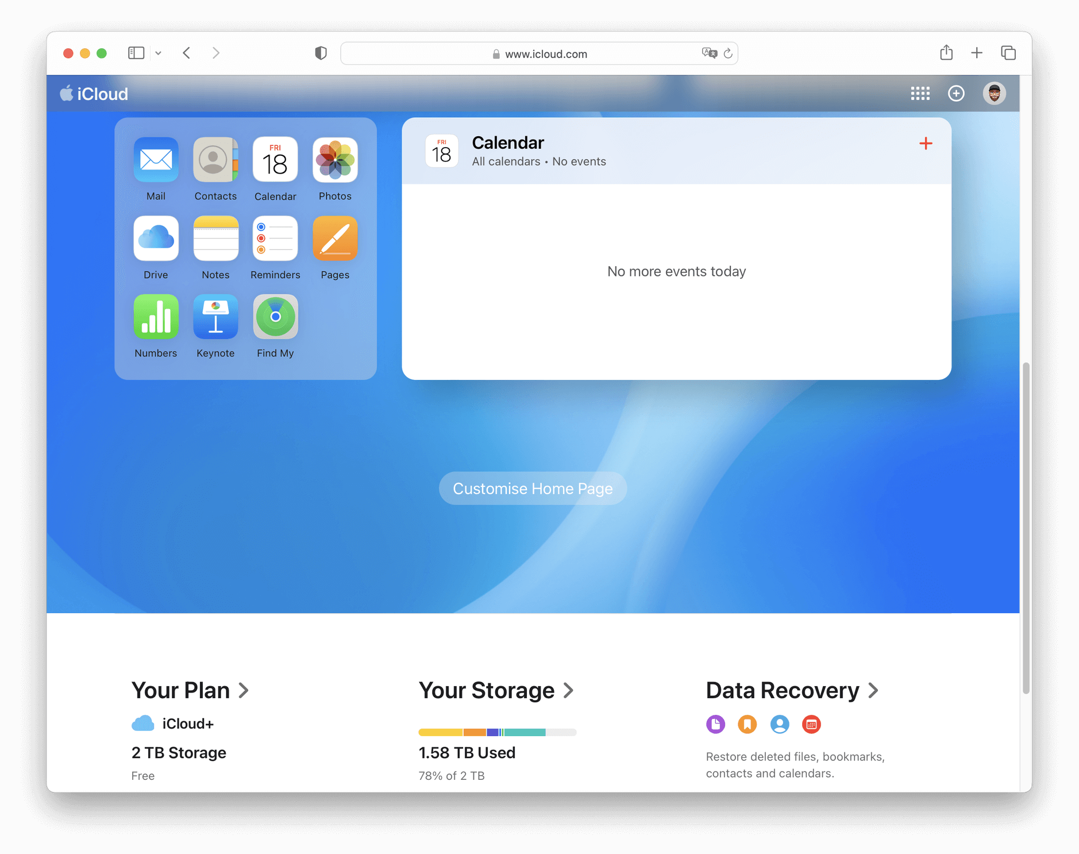Click 'All calendars • No events' subtitle
The height and width of the screenshot is (854, 1079).
tap(539, 161)
